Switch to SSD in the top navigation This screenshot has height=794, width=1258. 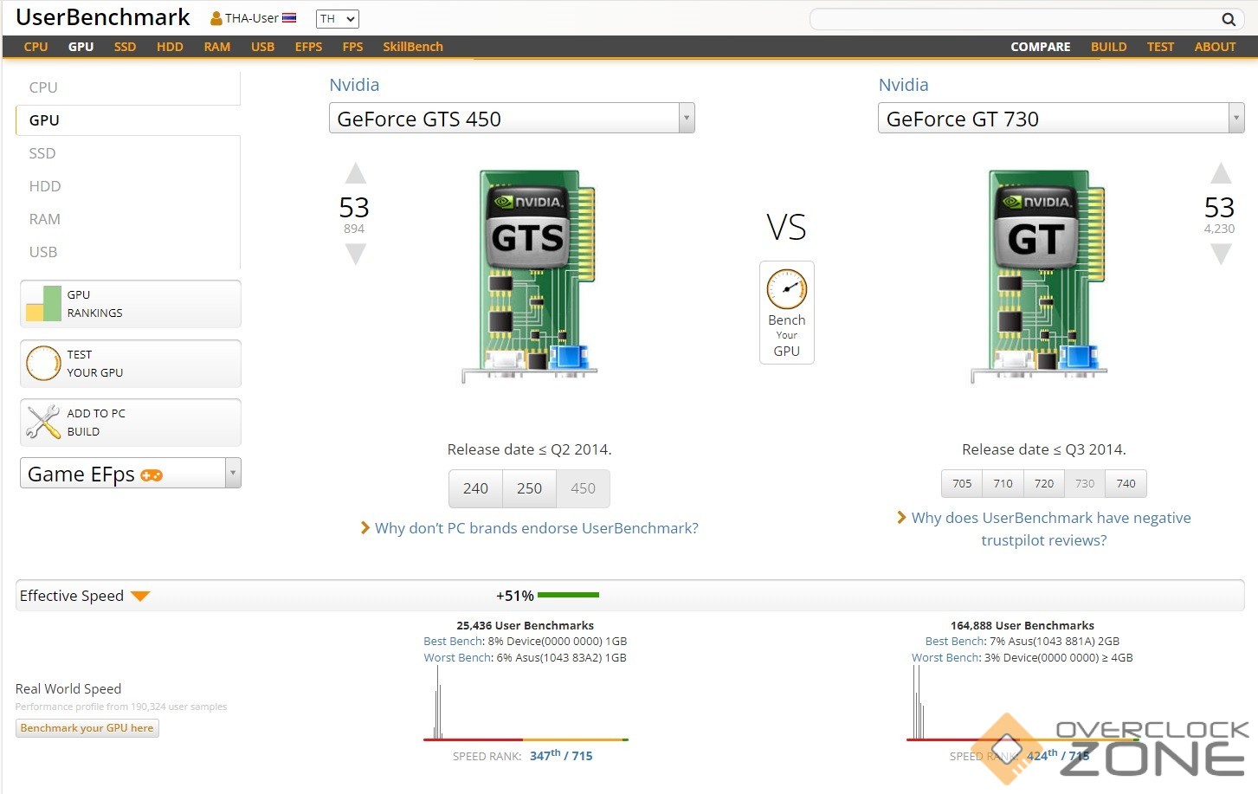(125, 47)
